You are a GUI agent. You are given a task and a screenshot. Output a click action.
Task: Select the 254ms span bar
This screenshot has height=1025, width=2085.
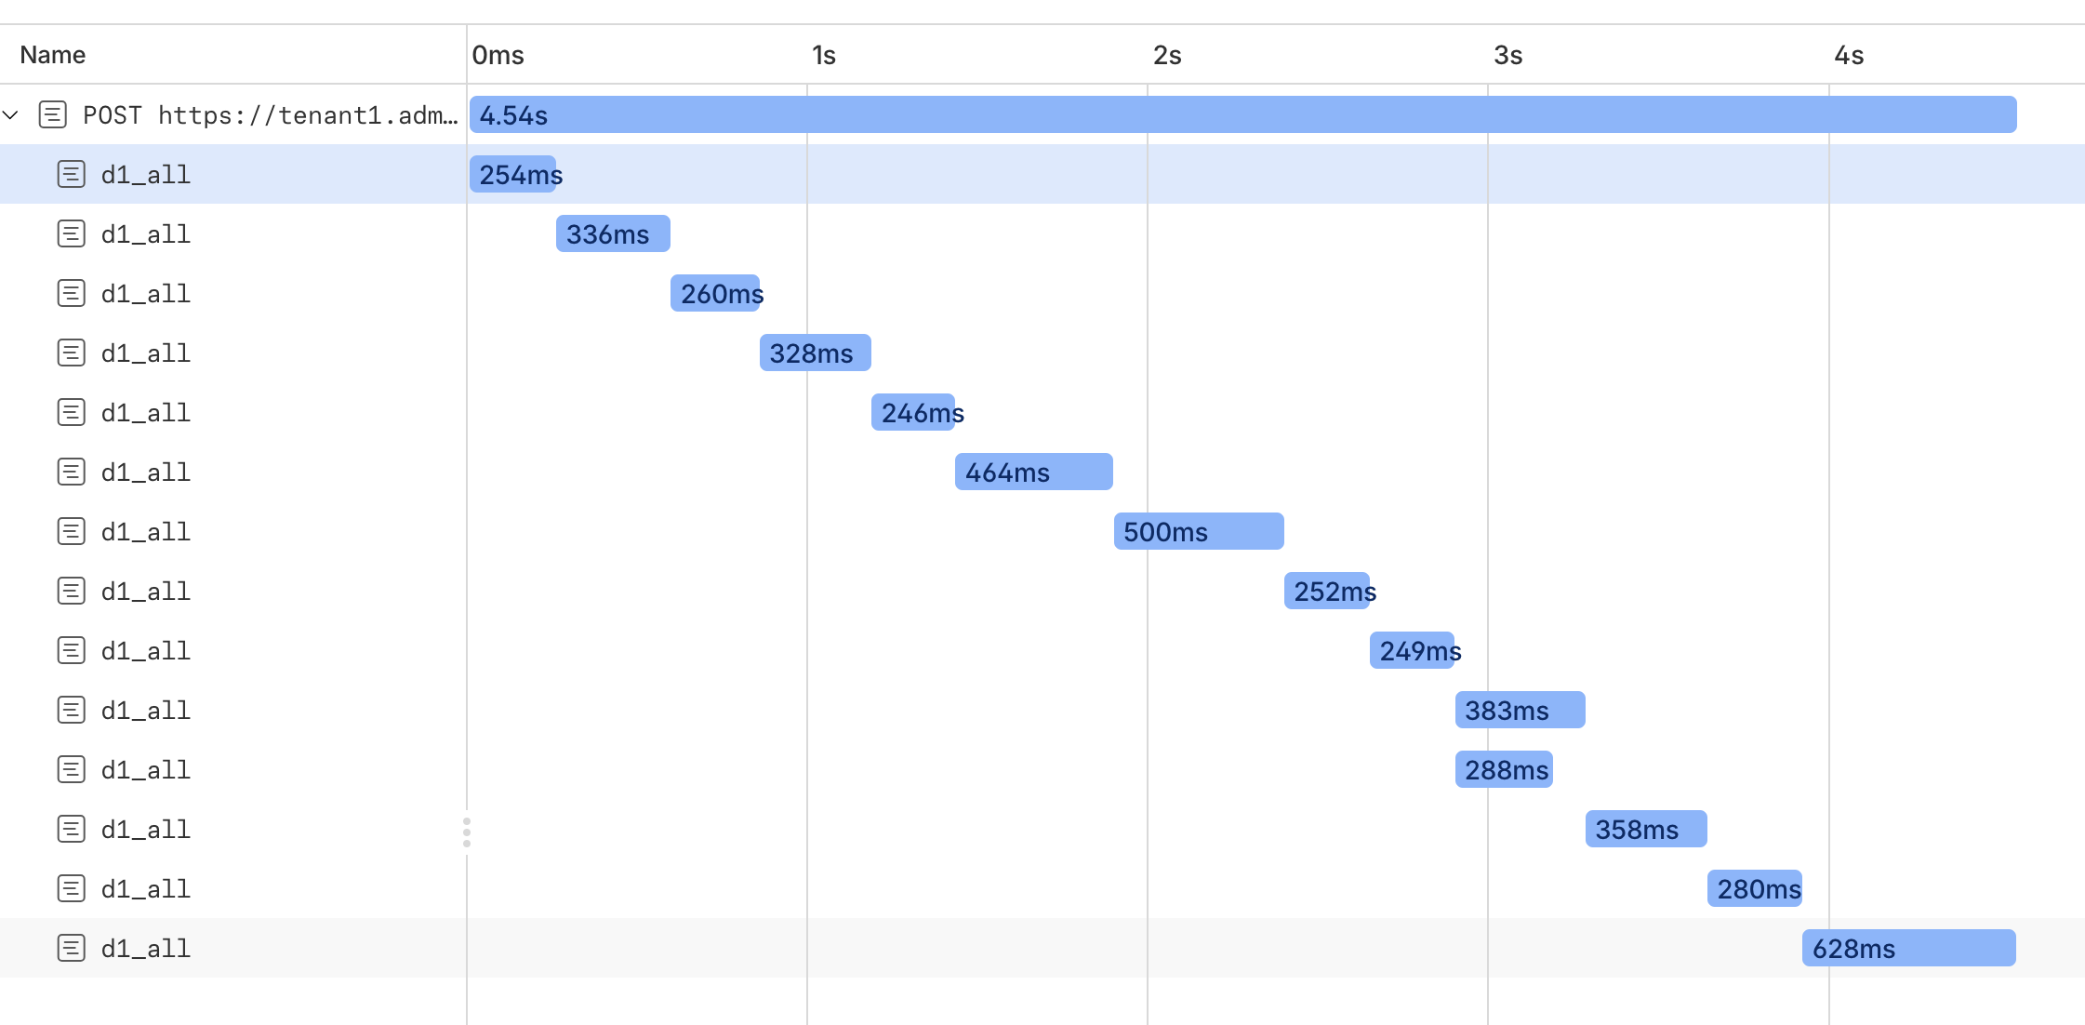click(x=513, y=174)
